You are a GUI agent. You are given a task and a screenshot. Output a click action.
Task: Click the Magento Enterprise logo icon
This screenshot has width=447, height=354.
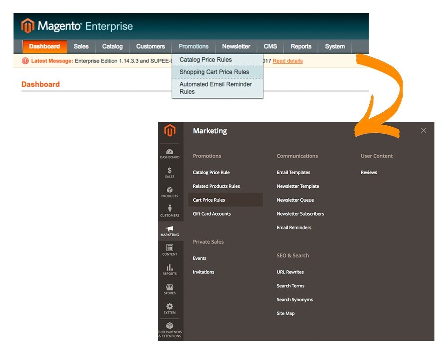27,26
